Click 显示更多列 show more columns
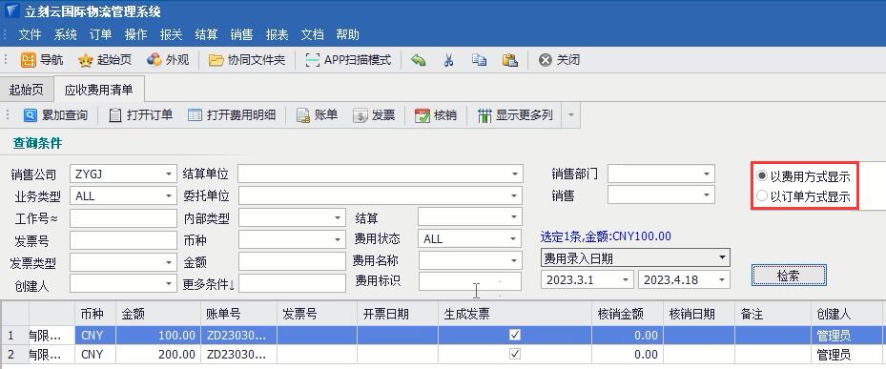 (515, 115)
